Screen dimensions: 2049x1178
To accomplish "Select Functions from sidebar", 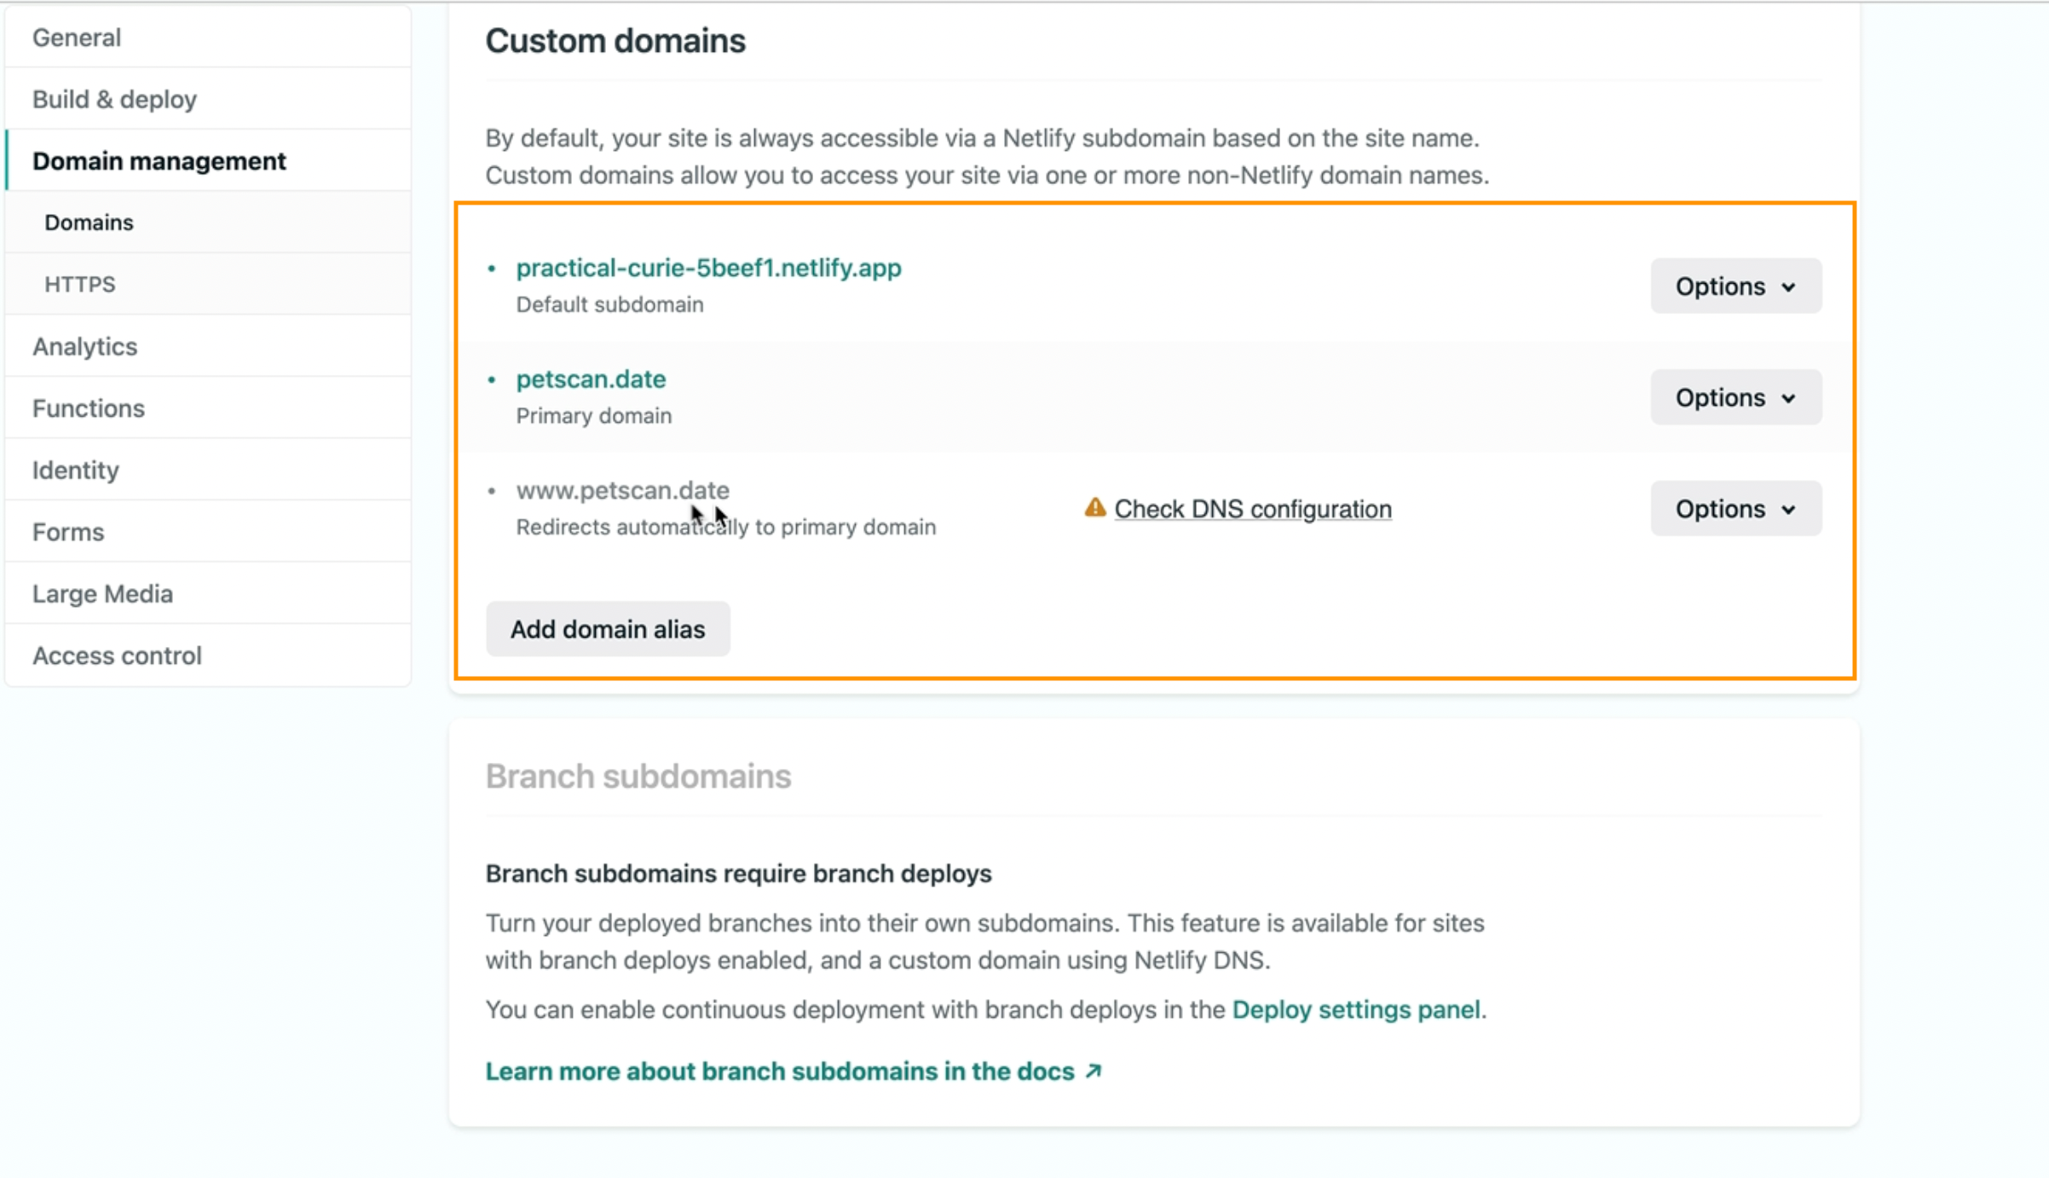I will [x=89, y=408].
